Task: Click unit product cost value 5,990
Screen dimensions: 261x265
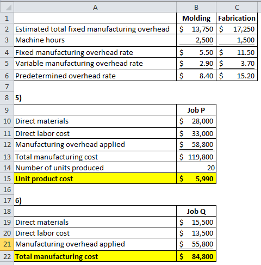Action: point(196,178)
